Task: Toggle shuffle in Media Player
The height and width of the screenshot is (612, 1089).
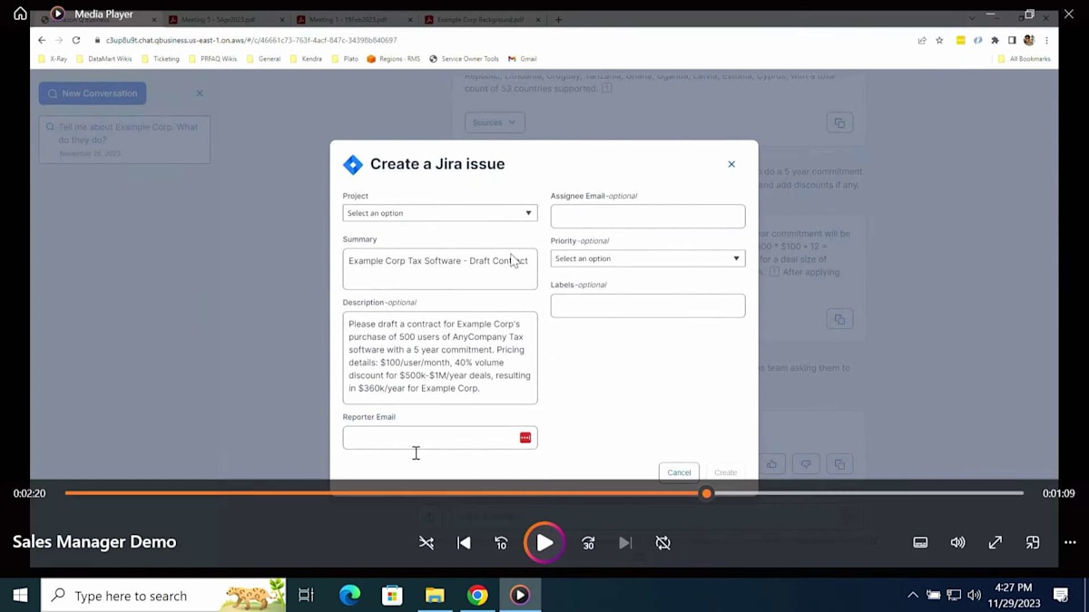Action: tap(427, 543)
